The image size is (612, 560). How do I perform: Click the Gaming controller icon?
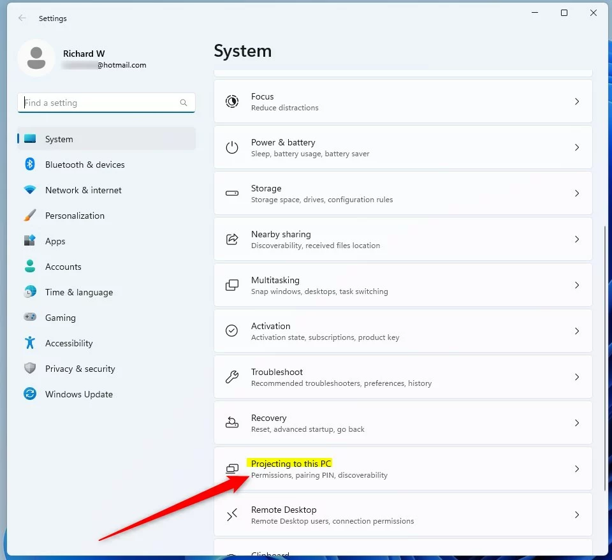30,318
